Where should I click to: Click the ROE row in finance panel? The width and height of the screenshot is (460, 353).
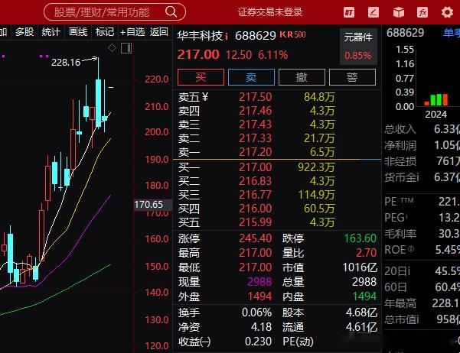click(x=422, y=250)
